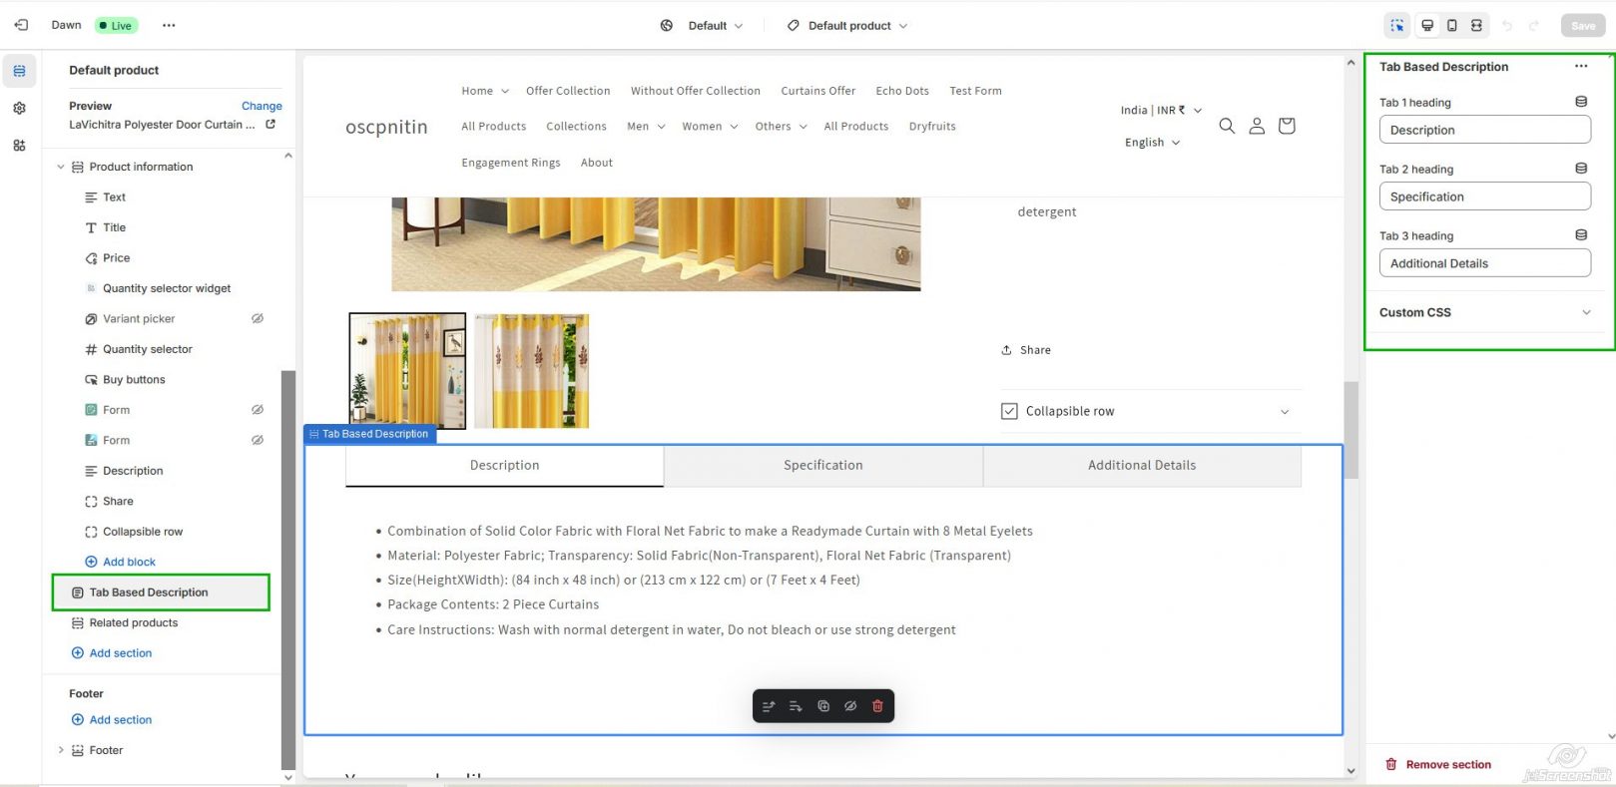Open the Default product template dropdown

pos(847,26)
